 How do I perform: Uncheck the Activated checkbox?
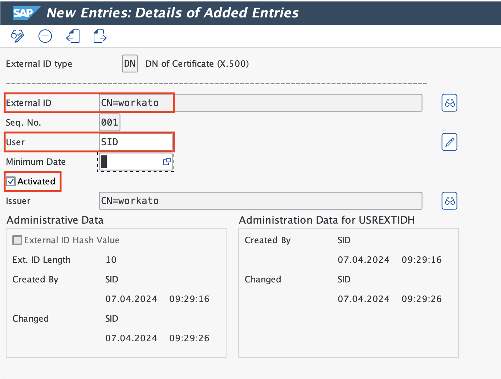pos(11,181)
